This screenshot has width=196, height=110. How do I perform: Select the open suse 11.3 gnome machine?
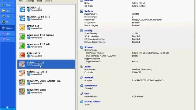46,37
